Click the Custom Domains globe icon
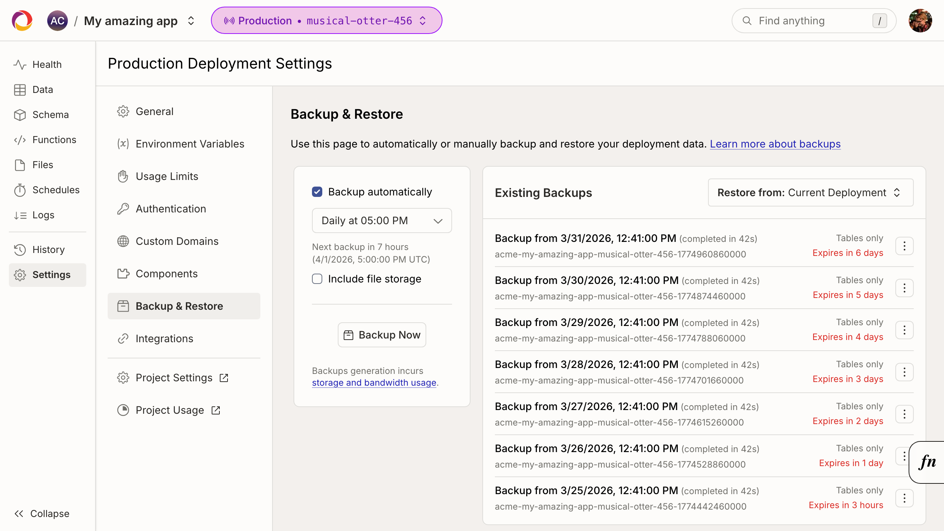This screenshot has width=944, height=531. pos(123,241)
